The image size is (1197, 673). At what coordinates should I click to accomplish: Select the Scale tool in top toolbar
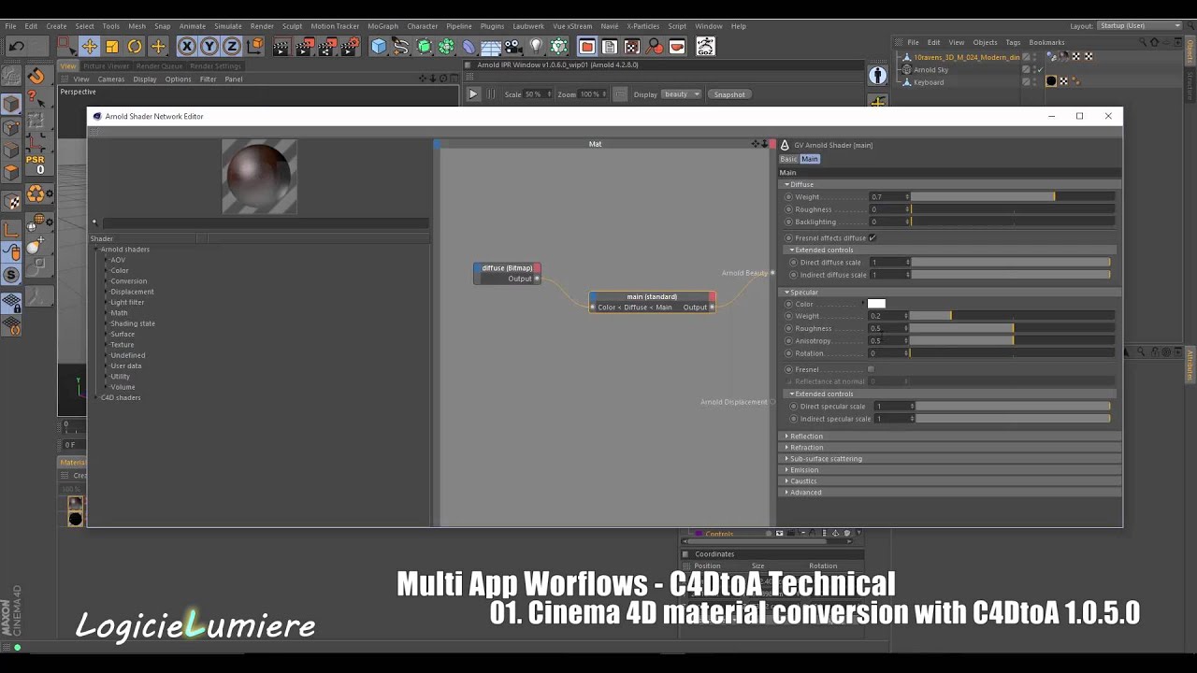tap(111, 46)
